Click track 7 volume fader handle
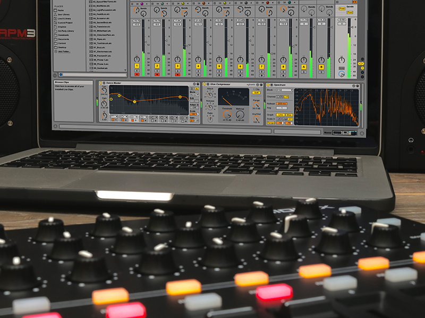425x318 pixels. pyautogui.click(x=271, y=54)
